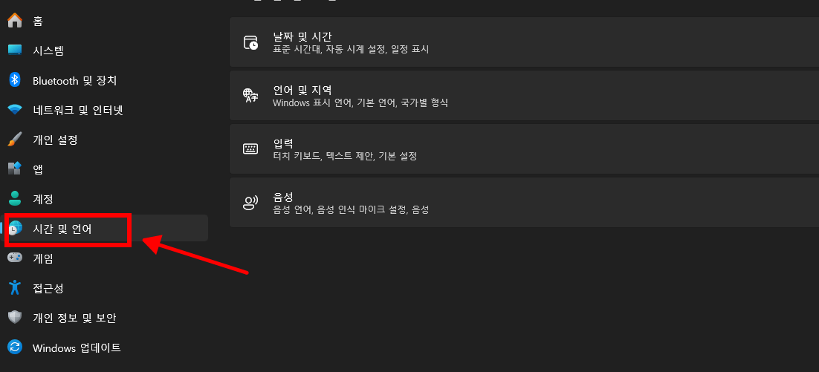
Task: Click the Accessibility figure icon
Action: (15, 287)
